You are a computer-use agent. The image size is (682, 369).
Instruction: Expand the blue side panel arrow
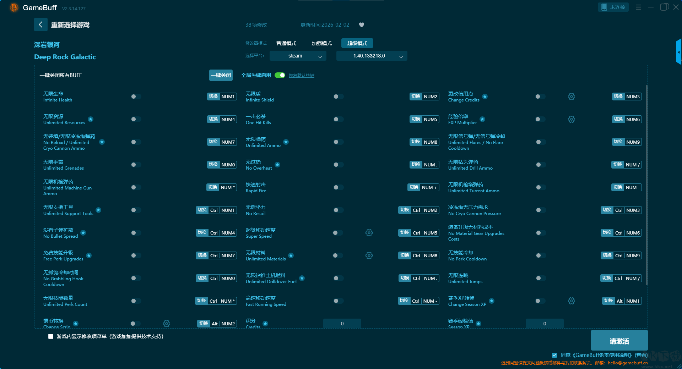coord(678,52)
